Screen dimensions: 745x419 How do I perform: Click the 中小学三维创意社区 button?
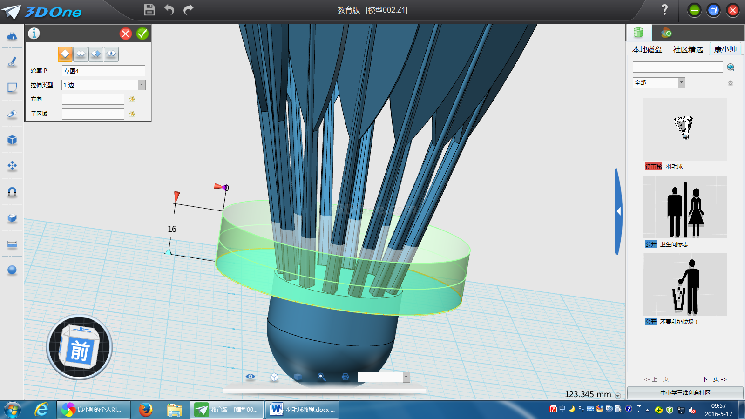coord(685,392)
